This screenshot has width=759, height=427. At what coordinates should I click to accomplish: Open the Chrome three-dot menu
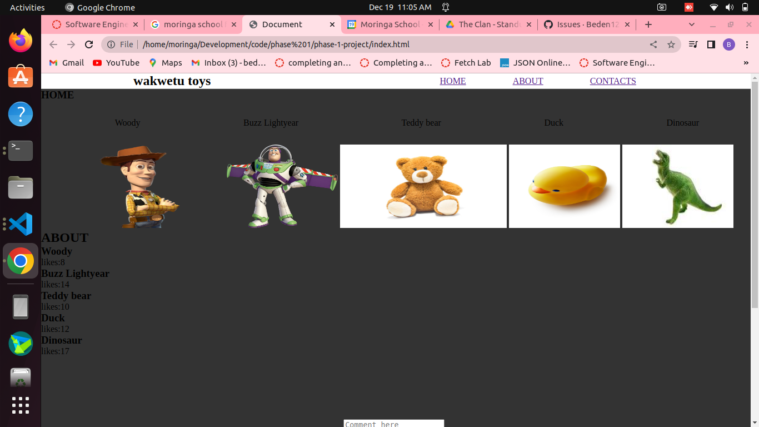747,44
